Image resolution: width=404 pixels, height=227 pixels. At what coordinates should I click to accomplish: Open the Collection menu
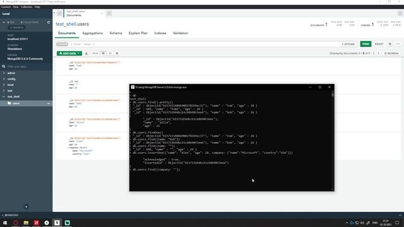click(27, 7)
